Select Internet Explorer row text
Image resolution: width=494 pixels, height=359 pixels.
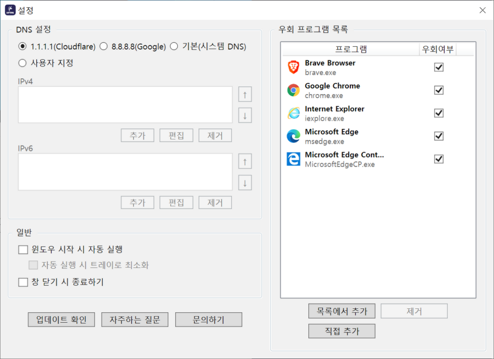[x=334, y=109]
